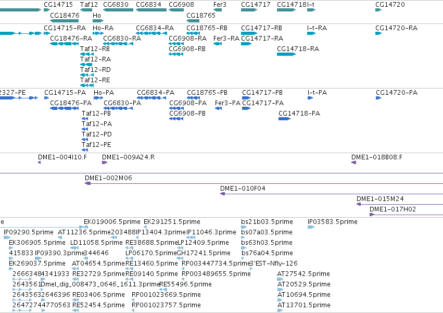
Task: Click the CG14720-PA protein label
Action: pyautogui.click(x=396, y=93)
